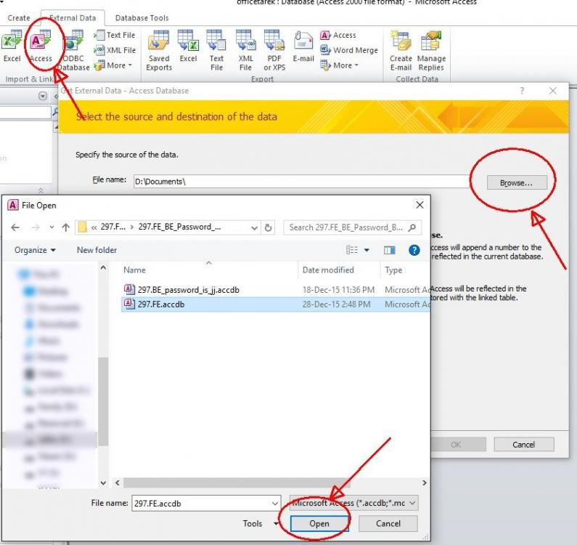Viewport: 577px width, 545px height.
Task: Sort by Name column header
Action: [209, 270]
